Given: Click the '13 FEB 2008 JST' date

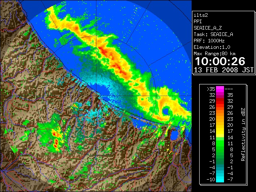Looking at the screenshot, I should click(224, 70).
